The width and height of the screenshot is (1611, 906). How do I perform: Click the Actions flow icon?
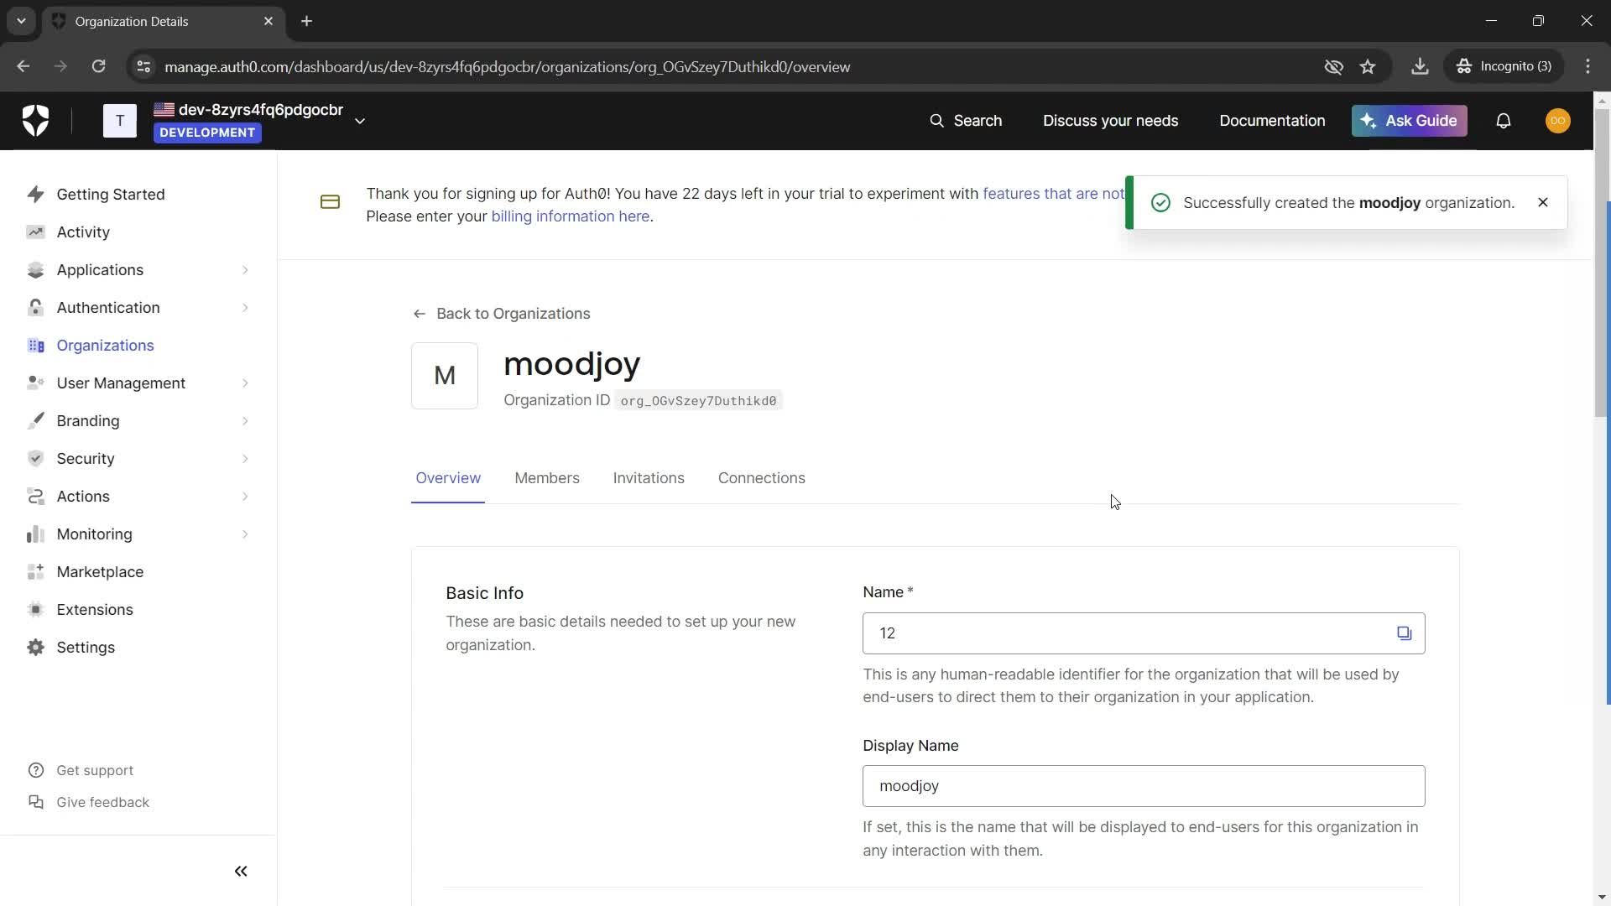pos(35,496)
